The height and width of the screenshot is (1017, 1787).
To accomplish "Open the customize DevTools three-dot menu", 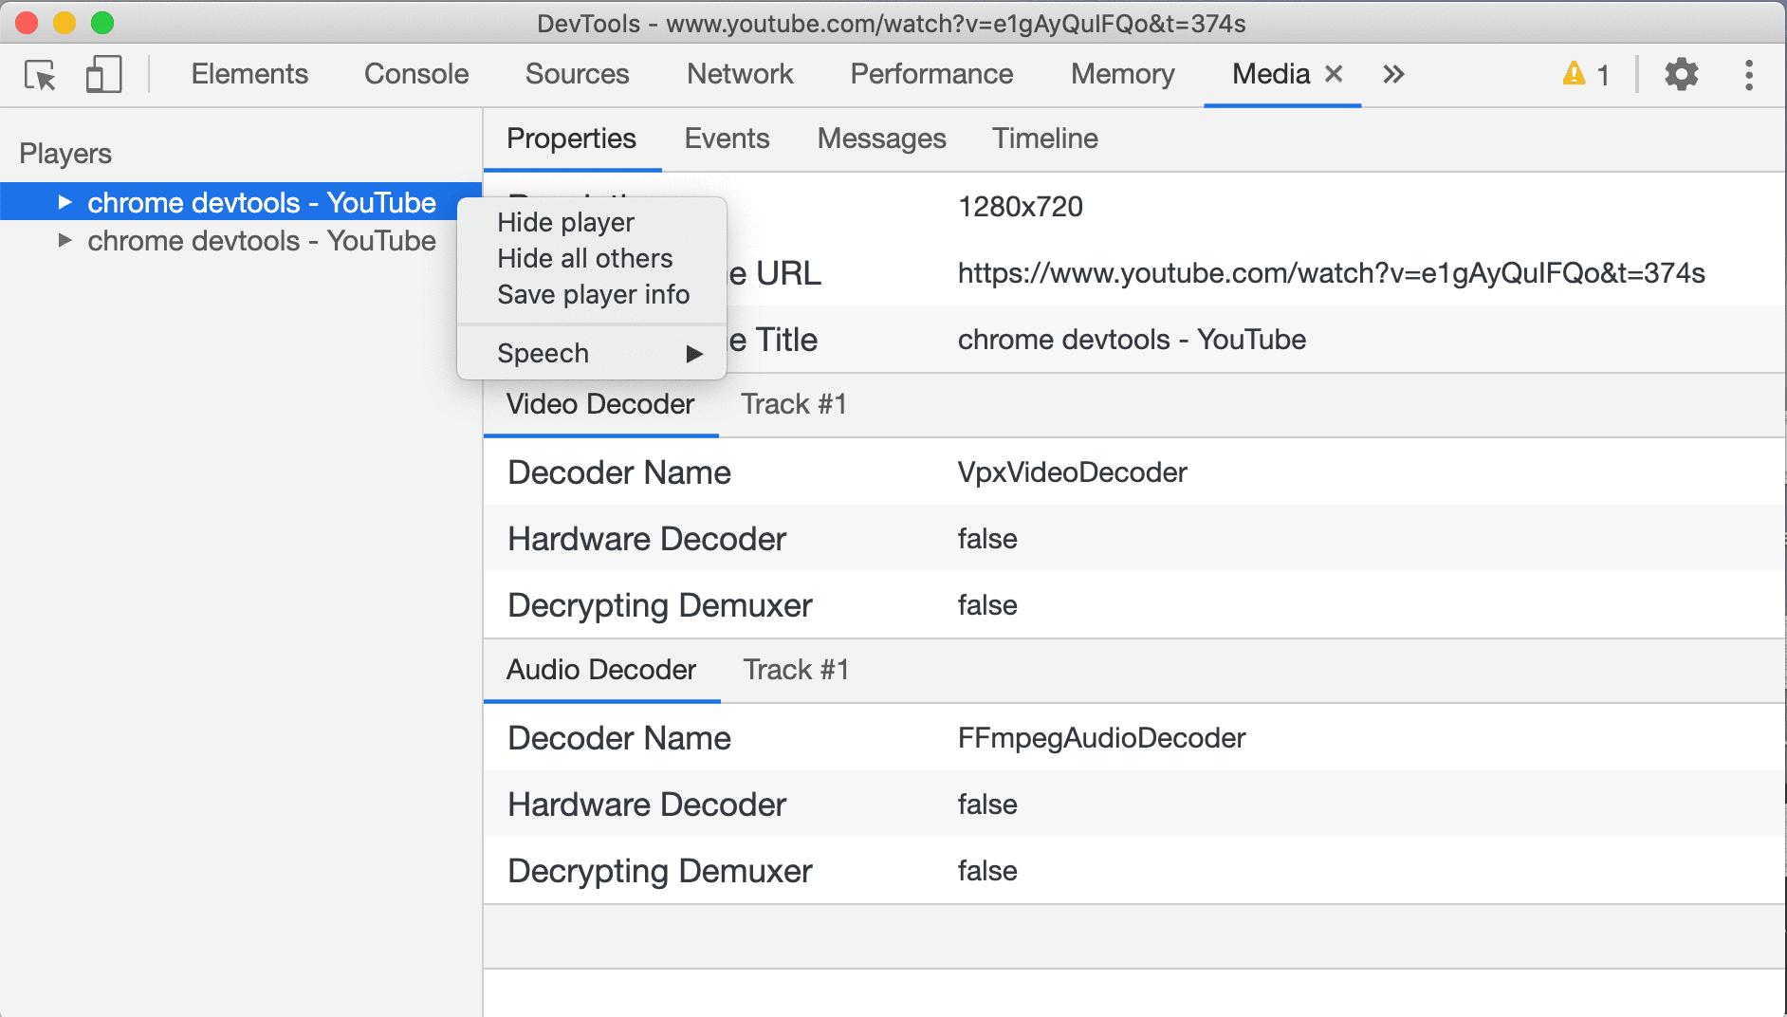I will click(x=1748, y=74).
